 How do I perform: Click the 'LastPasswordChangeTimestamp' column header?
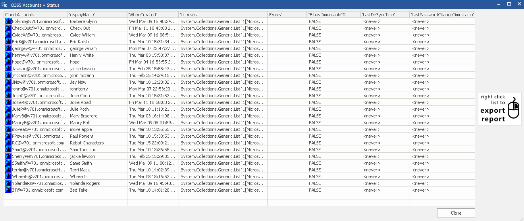pyautogui.click(x=442, y=15)
